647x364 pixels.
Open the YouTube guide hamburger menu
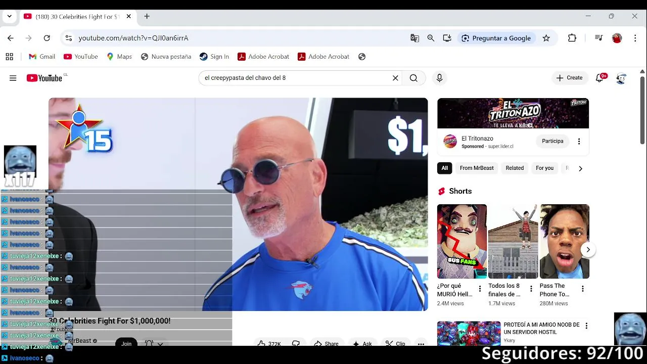[13, 78]
